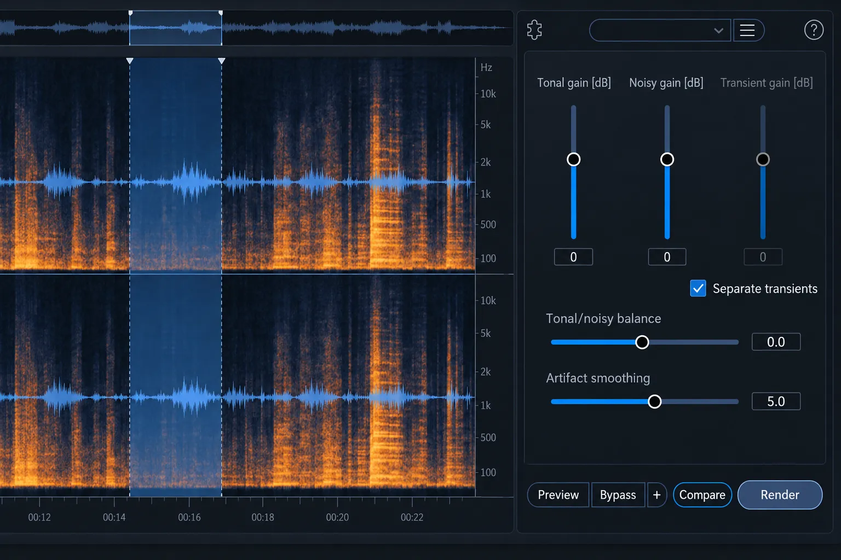The width and height of the screenshot is (841, 560).
Task: Click the Transient gain [dB] label
Action: point(767,83)
